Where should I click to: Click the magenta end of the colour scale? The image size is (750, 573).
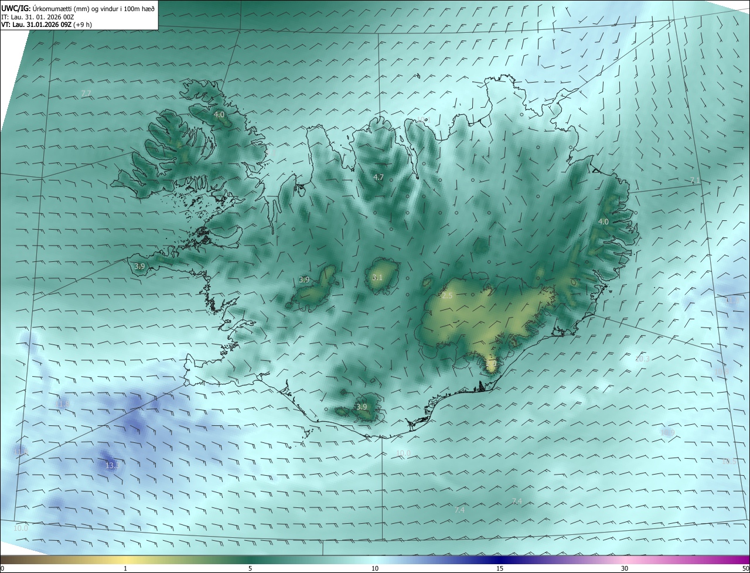tap(738, 560)
